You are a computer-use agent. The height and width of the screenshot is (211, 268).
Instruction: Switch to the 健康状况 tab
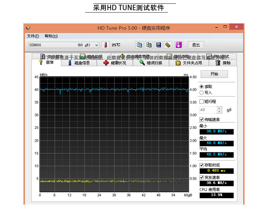tap(115, 63)
